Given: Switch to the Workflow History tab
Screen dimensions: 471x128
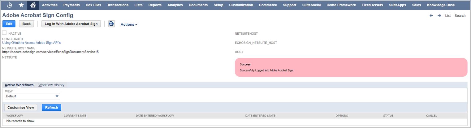Looking at the screenshot, I should point(51,85).
